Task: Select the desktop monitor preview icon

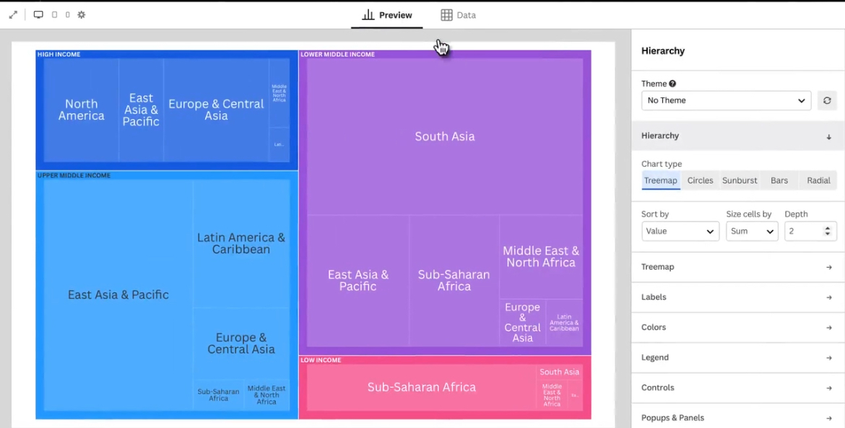Action: [x=38, y=14]
